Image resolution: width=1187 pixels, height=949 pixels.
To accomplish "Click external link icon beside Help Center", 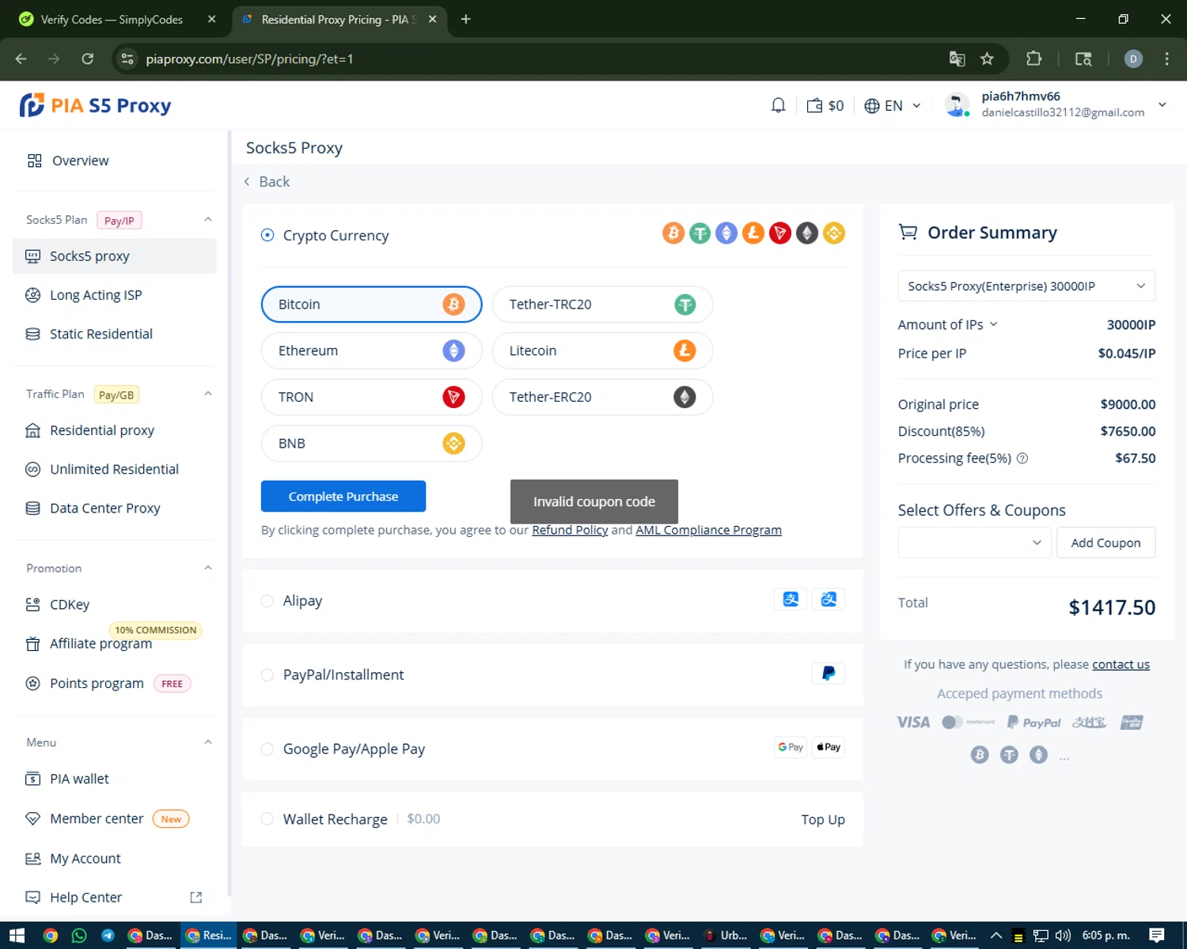I will (x=195, y=898).
